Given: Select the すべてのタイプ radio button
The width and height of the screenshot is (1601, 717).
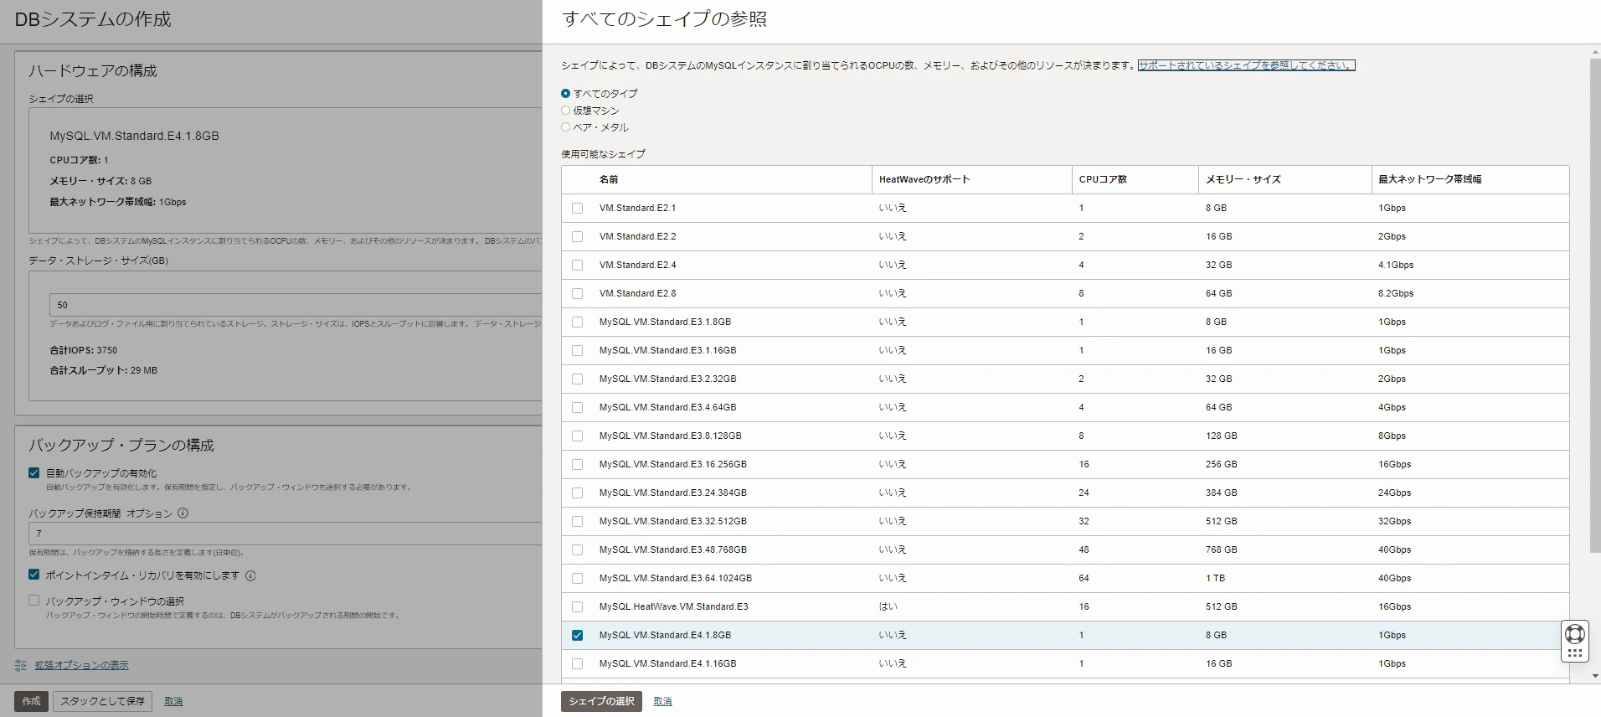Looking at the screenshot, I should pyautogui.click(x=565, y=94).
